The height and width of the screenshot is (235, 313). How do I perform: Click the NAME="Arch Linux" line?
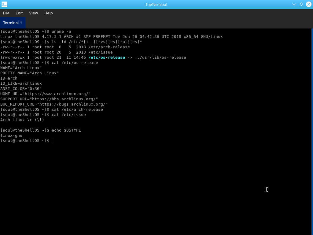21,68
